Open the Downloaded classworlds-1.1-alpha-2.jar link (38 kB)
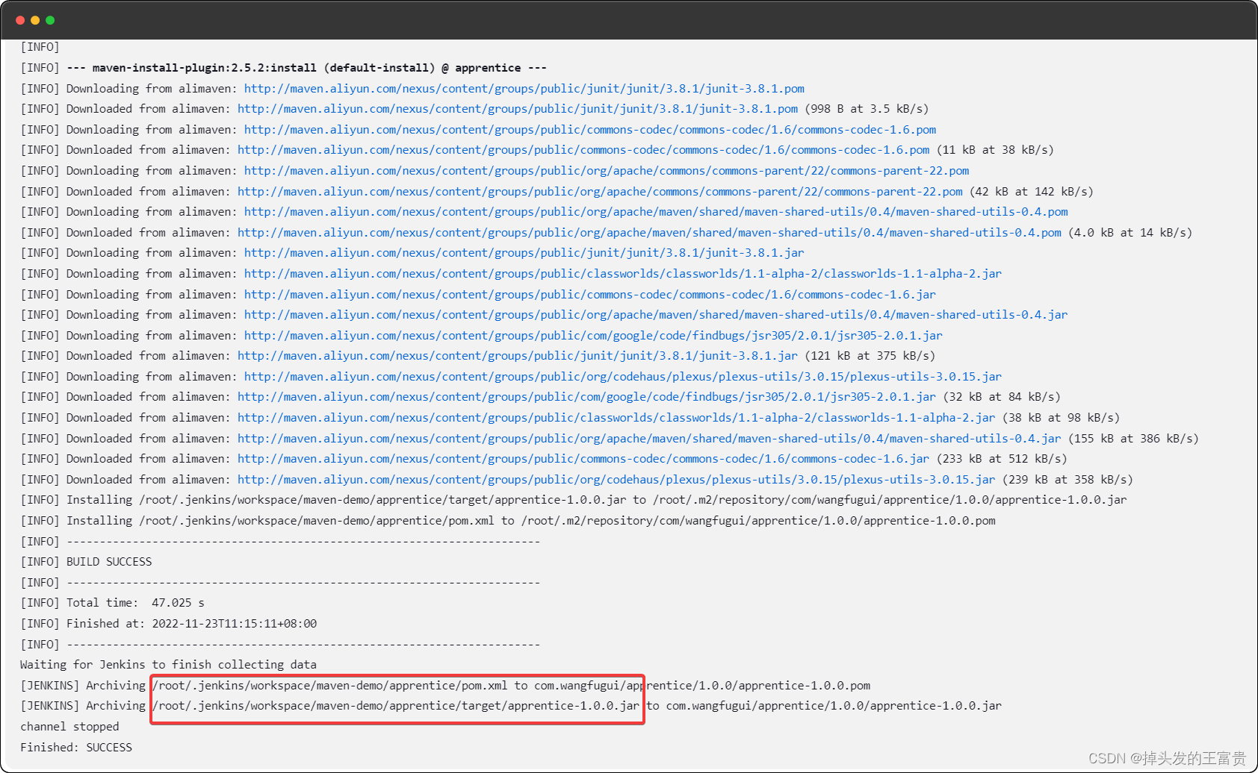Screen dimensions: 1258x773 click(x=616, y=418)
